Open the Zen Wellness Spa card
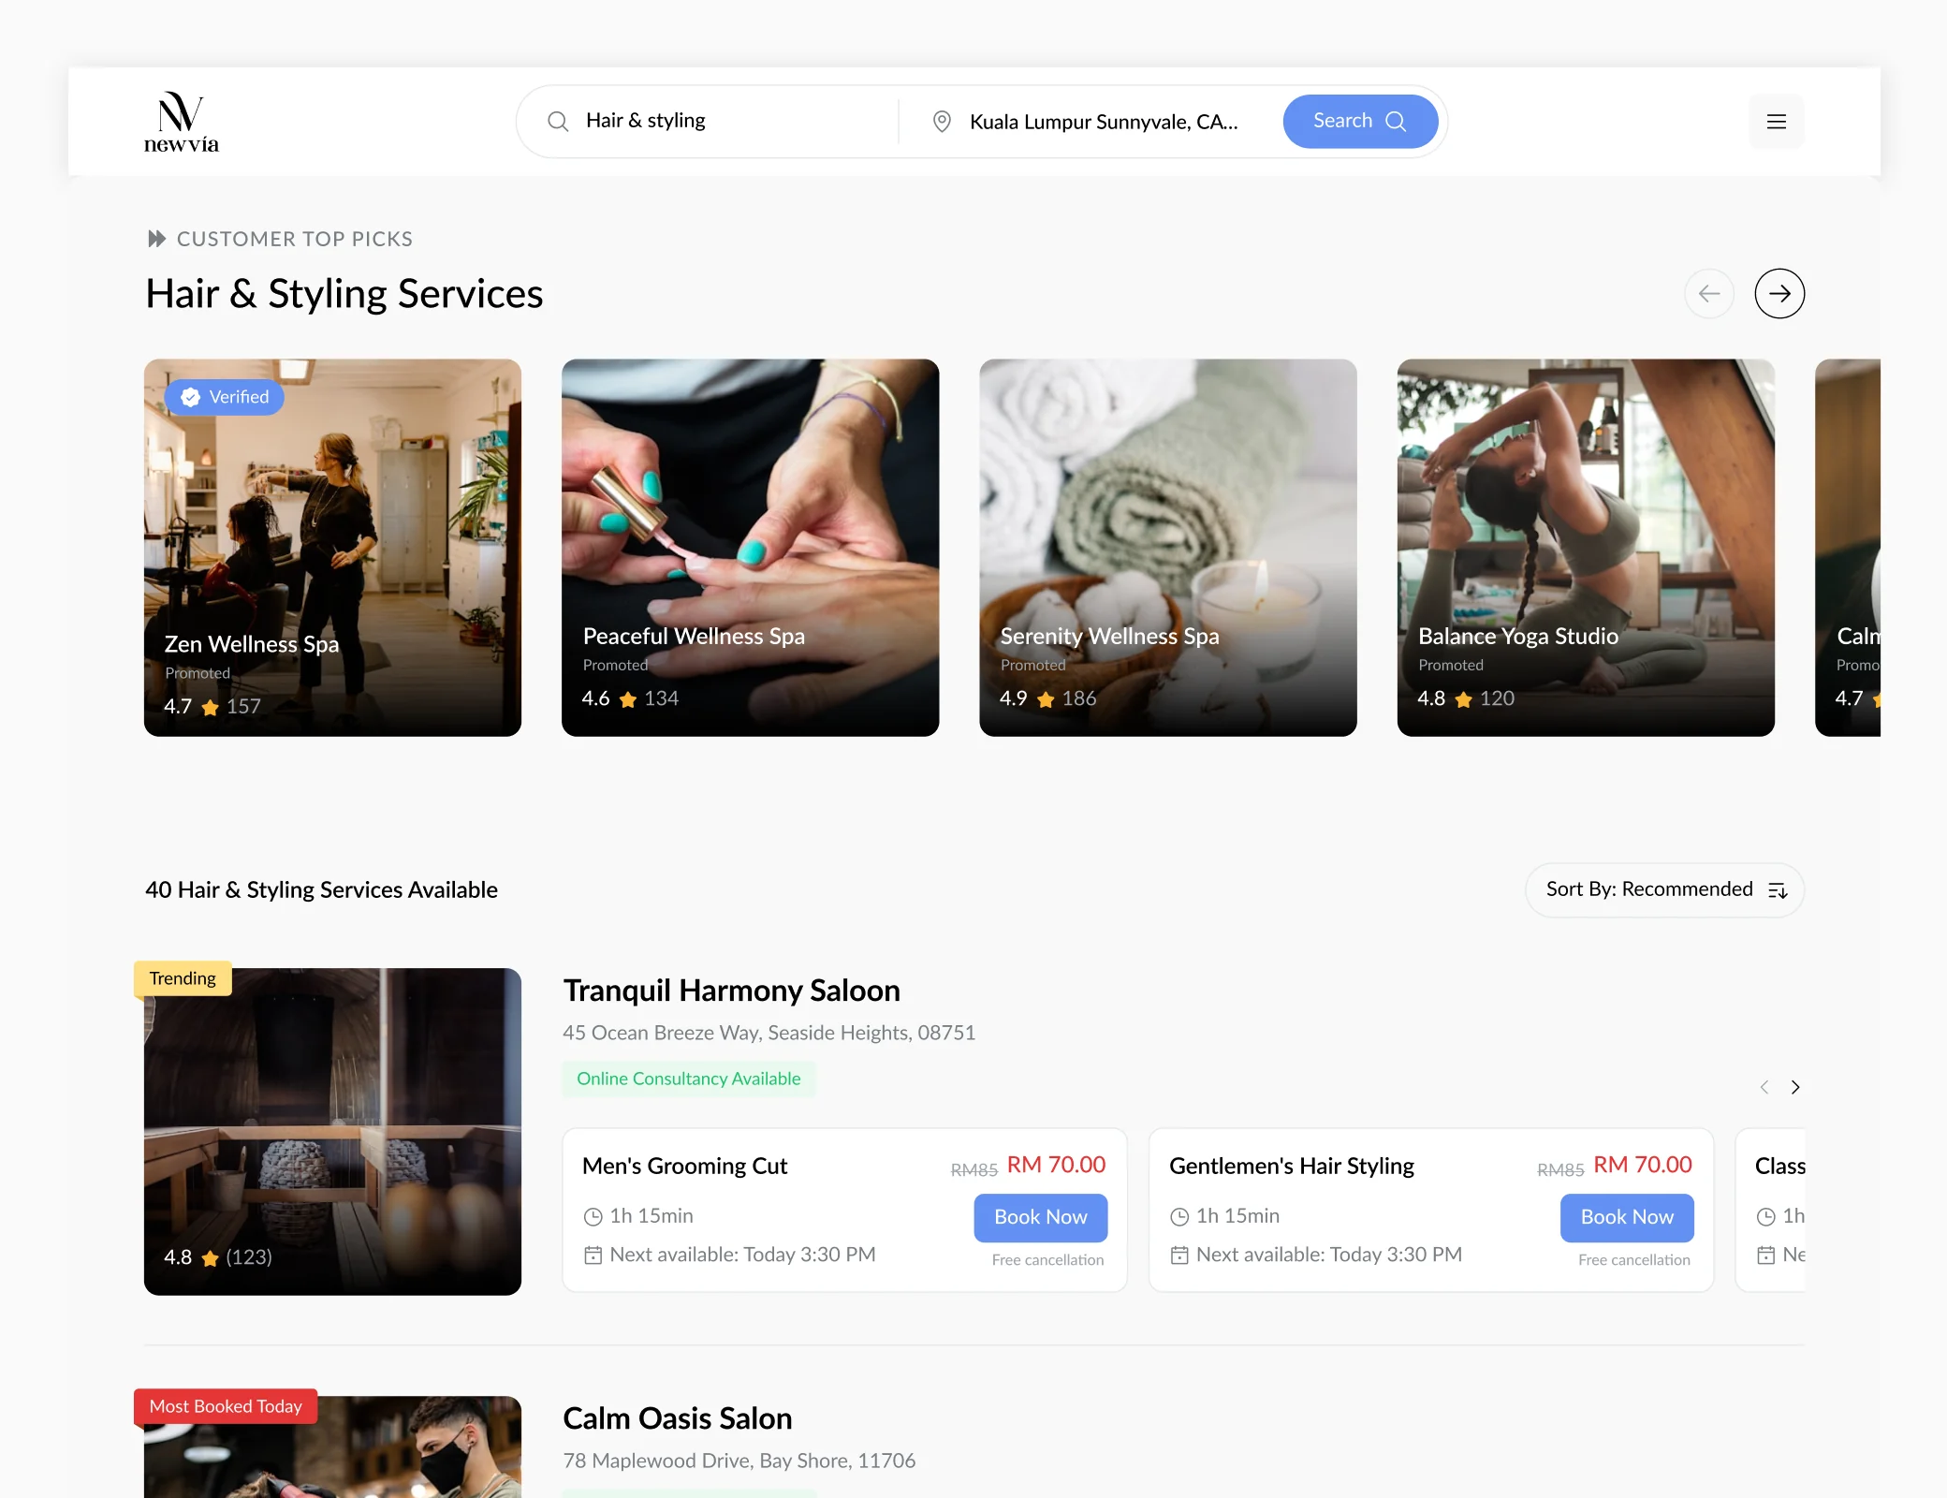Viewport: 1947px width, 1498px height. tap(332, 548)
